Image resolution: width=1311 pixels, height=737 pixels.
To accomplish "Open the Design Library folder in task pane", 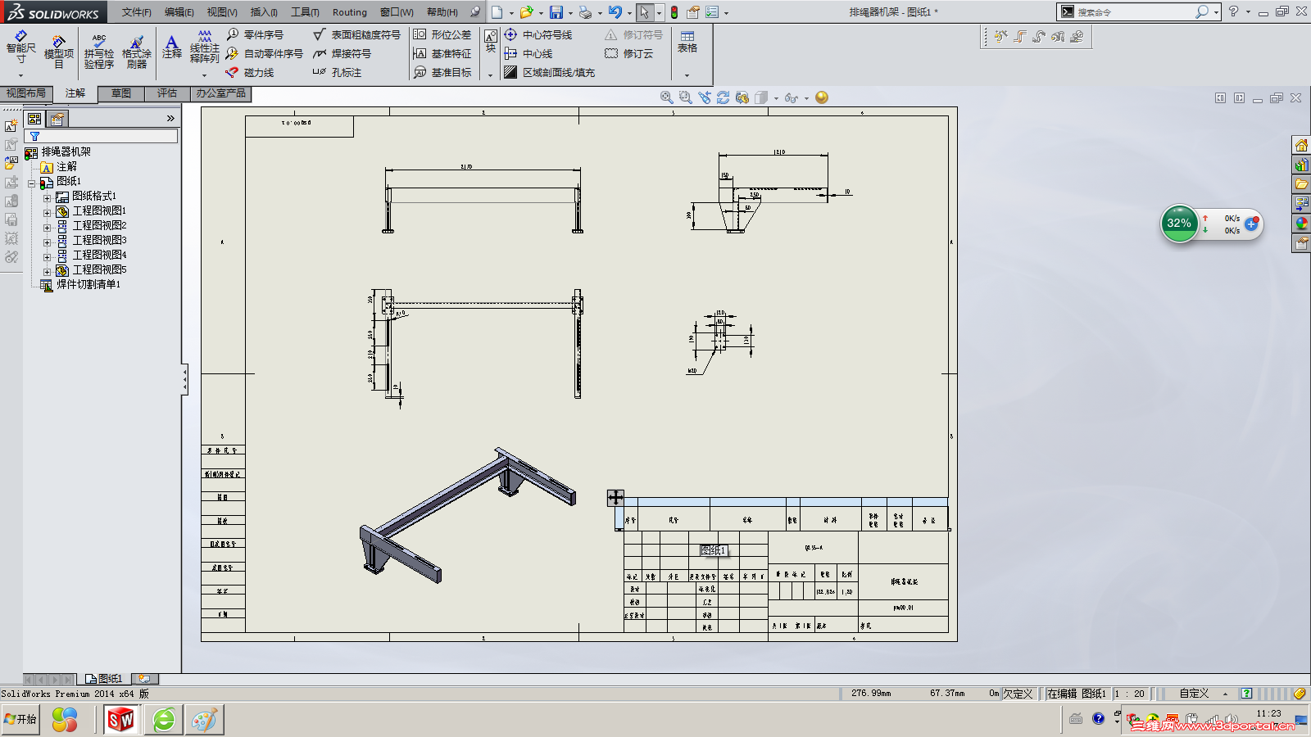I will point(1301,184).
